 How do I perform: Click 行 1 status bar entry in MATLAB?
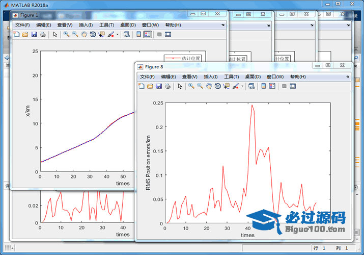point(319,248)
